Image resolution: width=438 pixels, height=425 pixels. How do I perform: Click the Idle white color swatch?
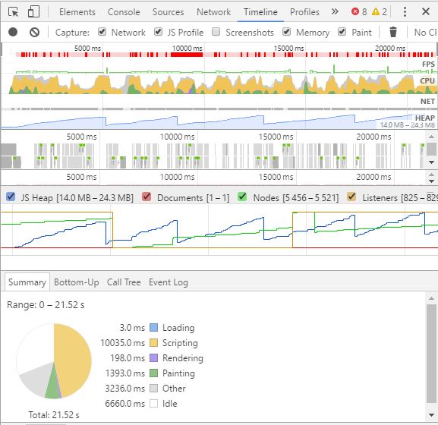pyautogui.click(x=153, y=404)
